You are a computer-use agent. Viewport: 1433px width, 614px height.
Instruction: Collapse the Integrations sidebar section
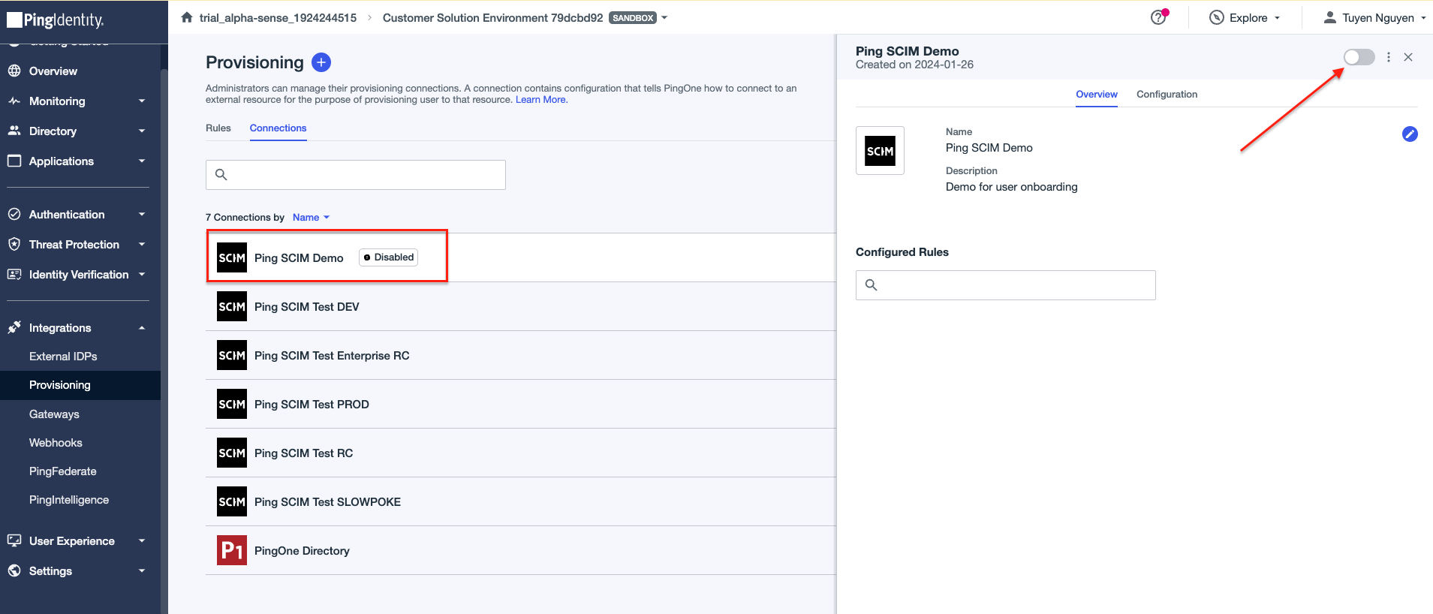pyautogui.click(x=142, y=327)
